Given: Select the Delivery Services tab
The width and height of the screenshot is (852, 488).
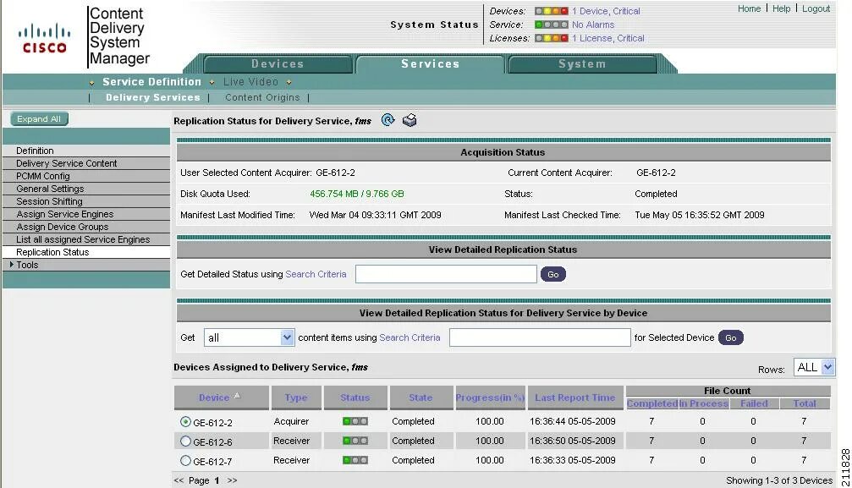Looking at the screenshot, I should 152,98.
